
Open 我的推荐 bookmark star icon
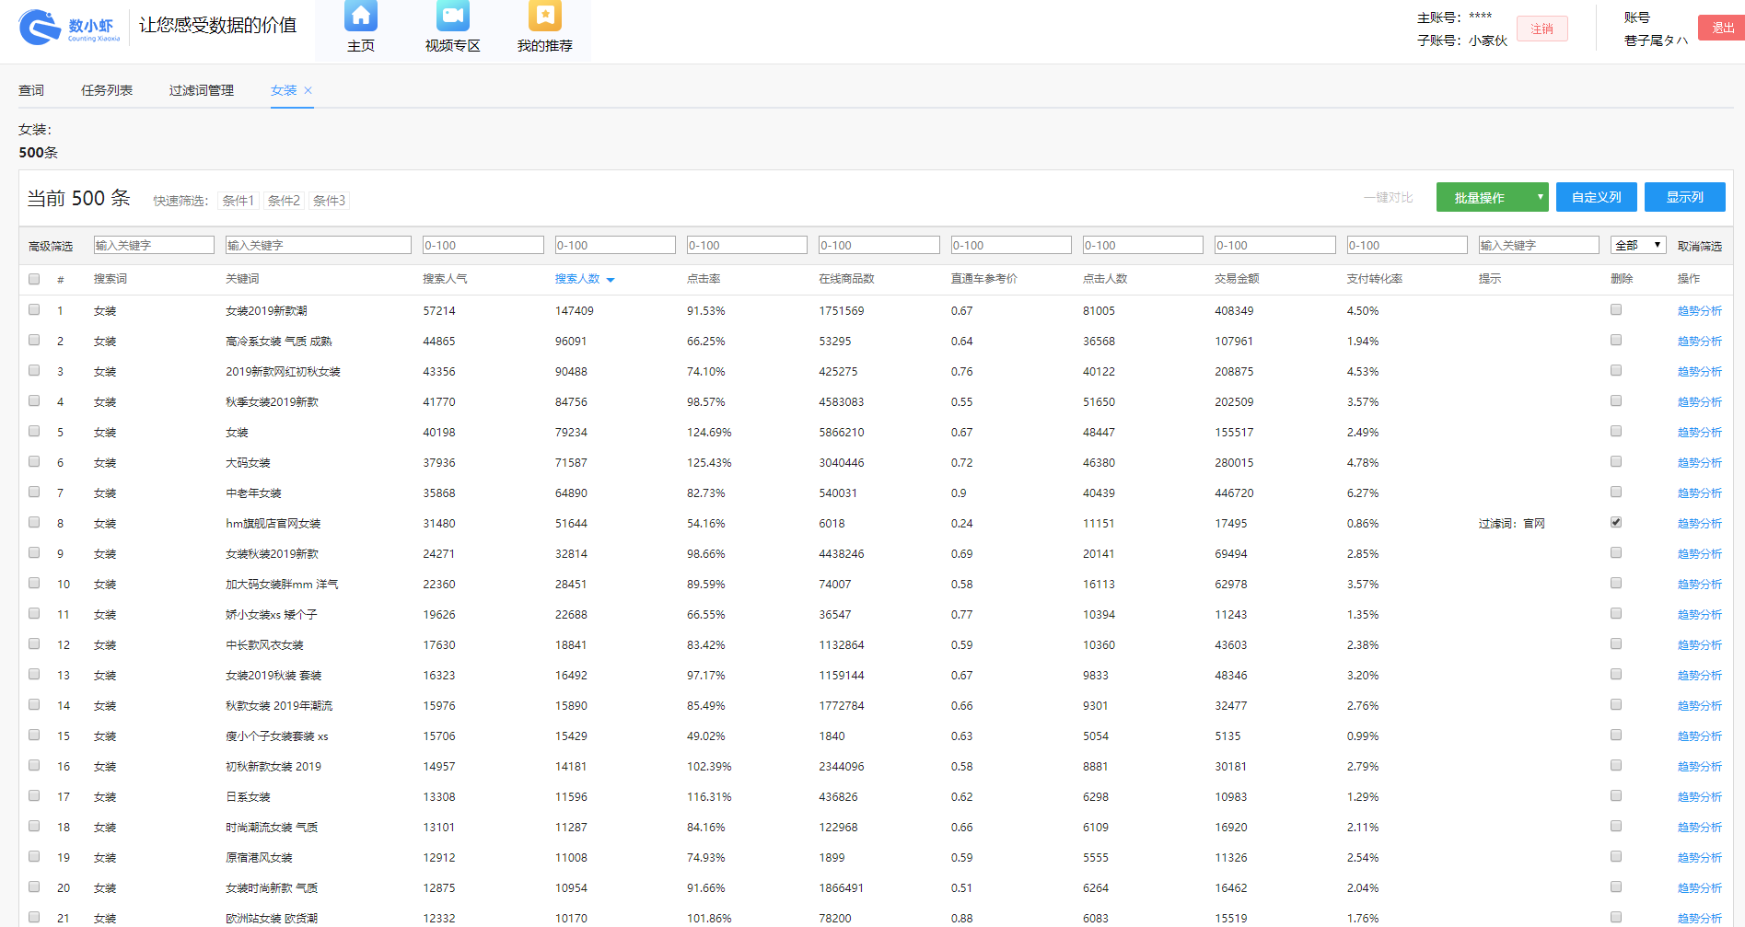[x=544, y=17]
